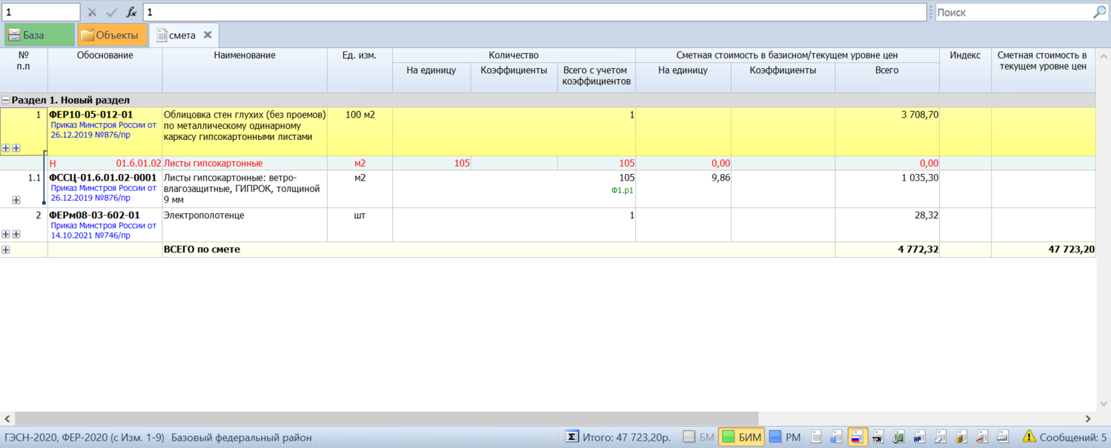Expand plus box in ВСЕГО по смете row
This screenshot has width=1111, height=448.
[x=6, y=250]
